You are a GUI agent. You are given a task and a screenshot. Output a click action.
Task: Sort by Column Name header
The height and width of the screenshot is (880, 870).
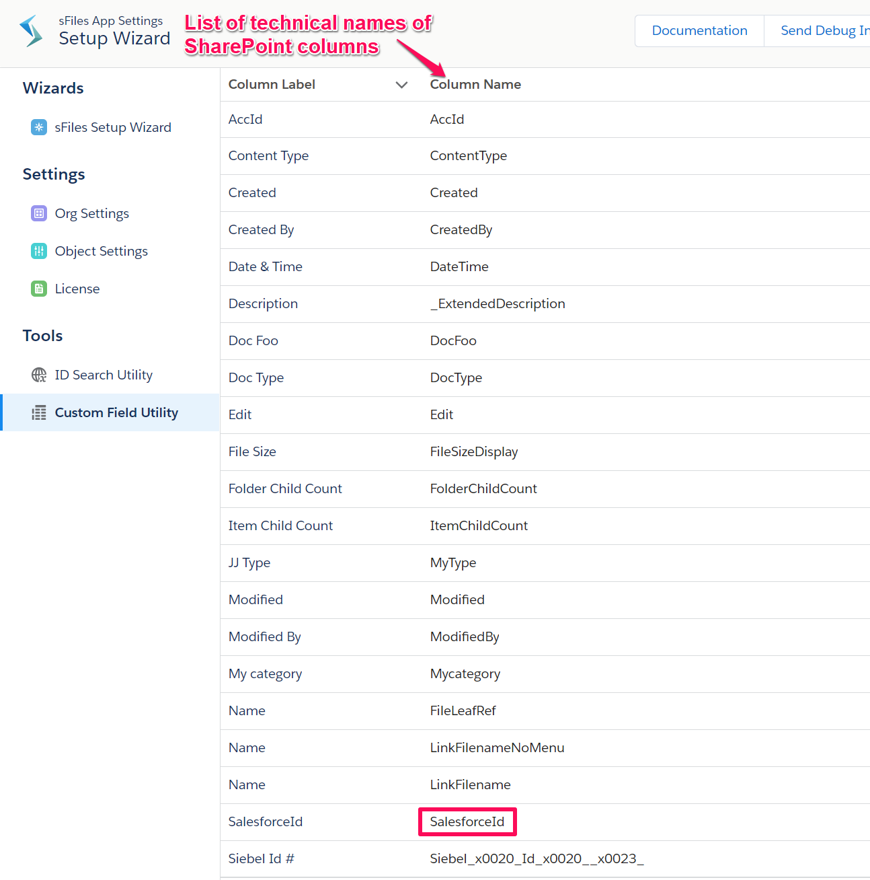[x=475, y=85]
